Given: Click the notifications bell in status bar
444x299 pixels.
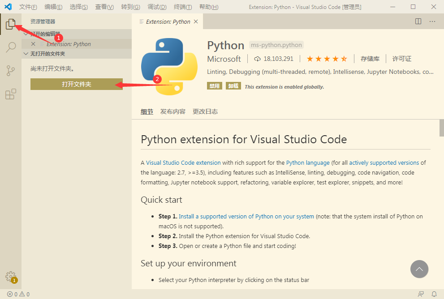Looking at the screenshot, I should tap(434, 294).
